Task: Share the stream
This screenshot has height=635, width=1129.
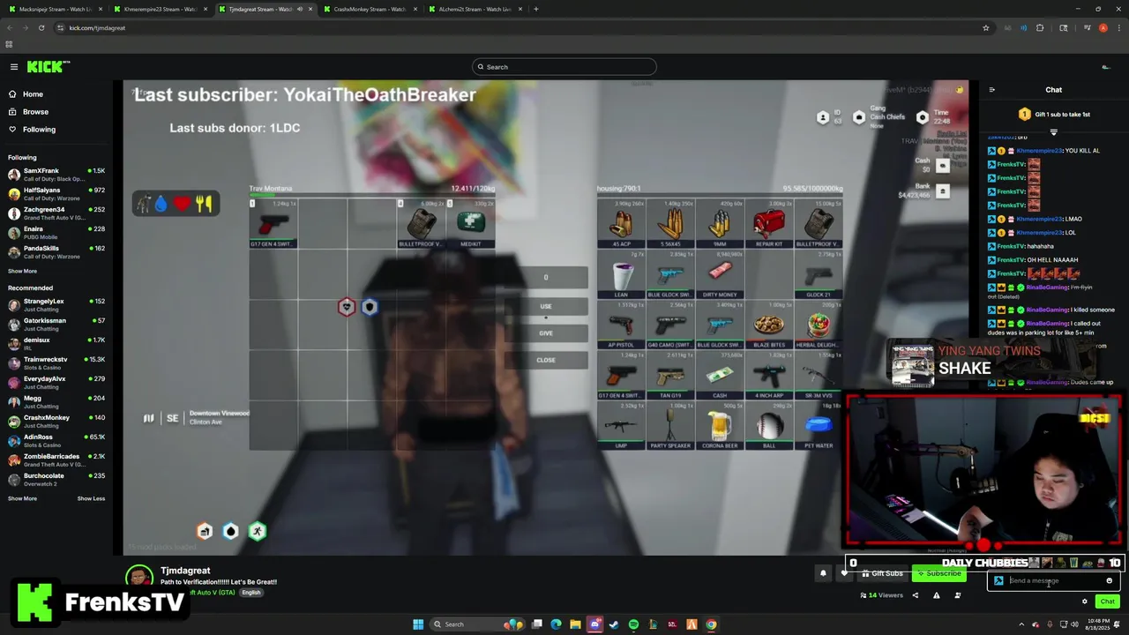Action: tap(915, 595)
